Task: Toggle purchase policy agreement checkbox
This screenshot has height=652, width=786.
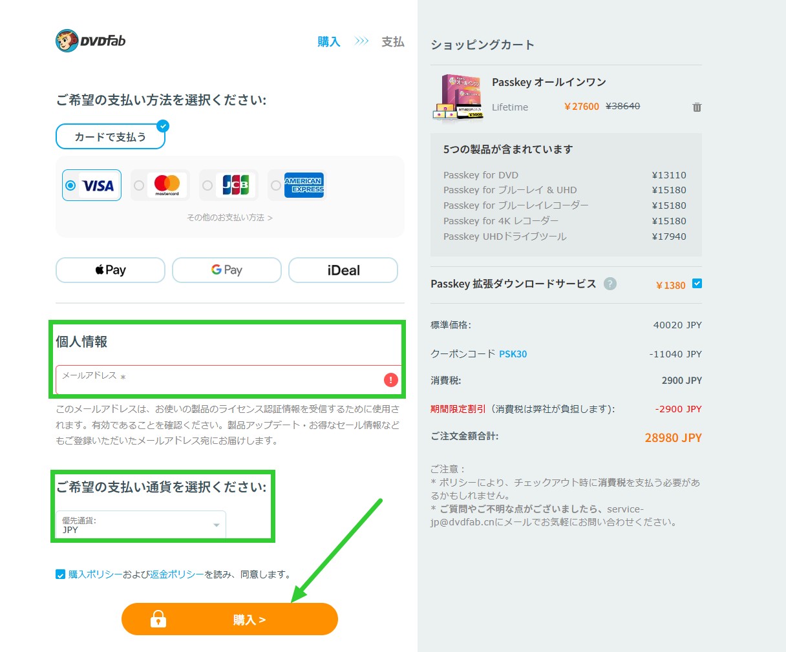Action: tap(60, 574)
